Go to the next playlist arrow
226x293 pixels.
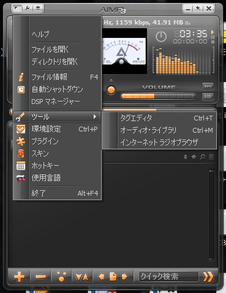coord(124,277)
